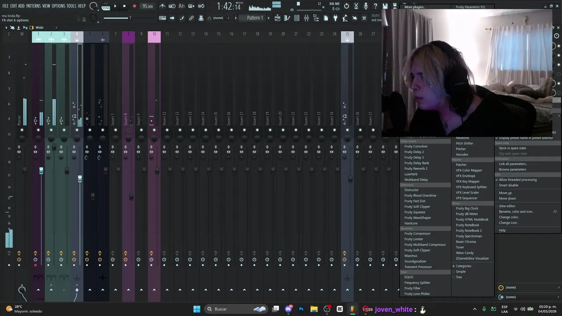Image resolution: width=562 pixels, height=316 pixels.
Task: Choose Fruity Spectroman plugin
Action: pyautogui.click(x=469, y=236)
